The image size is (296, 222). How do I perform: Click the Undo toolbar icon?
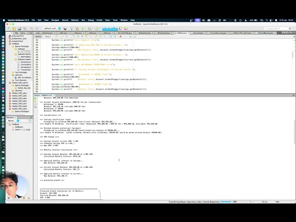pos(31,29)
